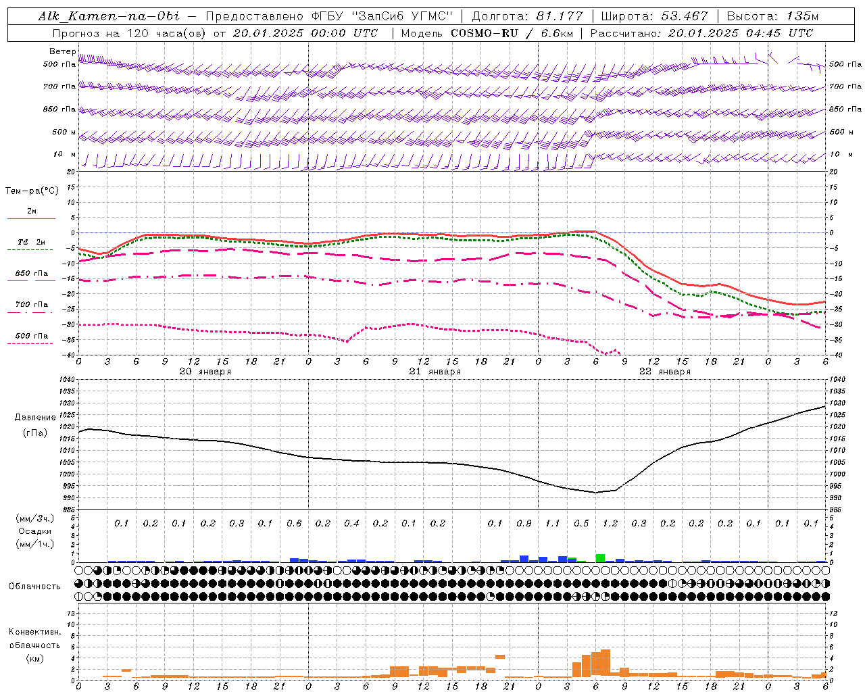Select the model label COSMO-RU / 6.6км
The image size is (865, 692).
[x=512, y=33]
